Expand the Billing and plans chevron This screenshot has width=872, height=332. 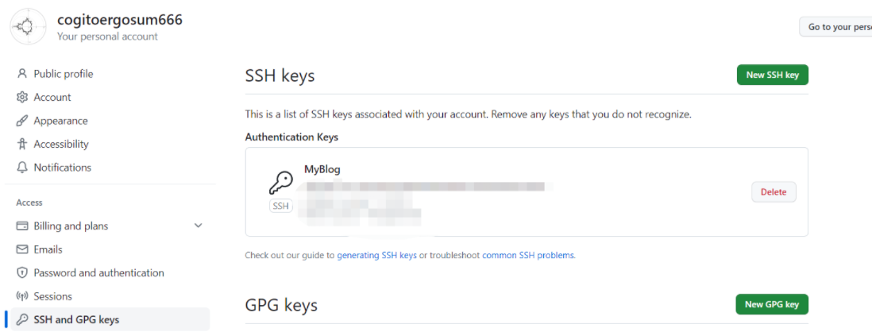(x=199, y=226)
